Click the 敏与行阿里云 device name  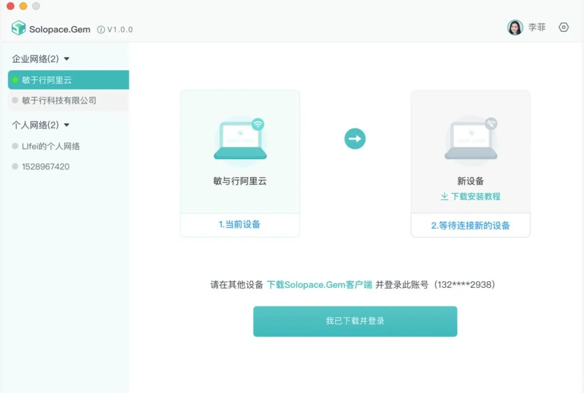tap(240, 181)
